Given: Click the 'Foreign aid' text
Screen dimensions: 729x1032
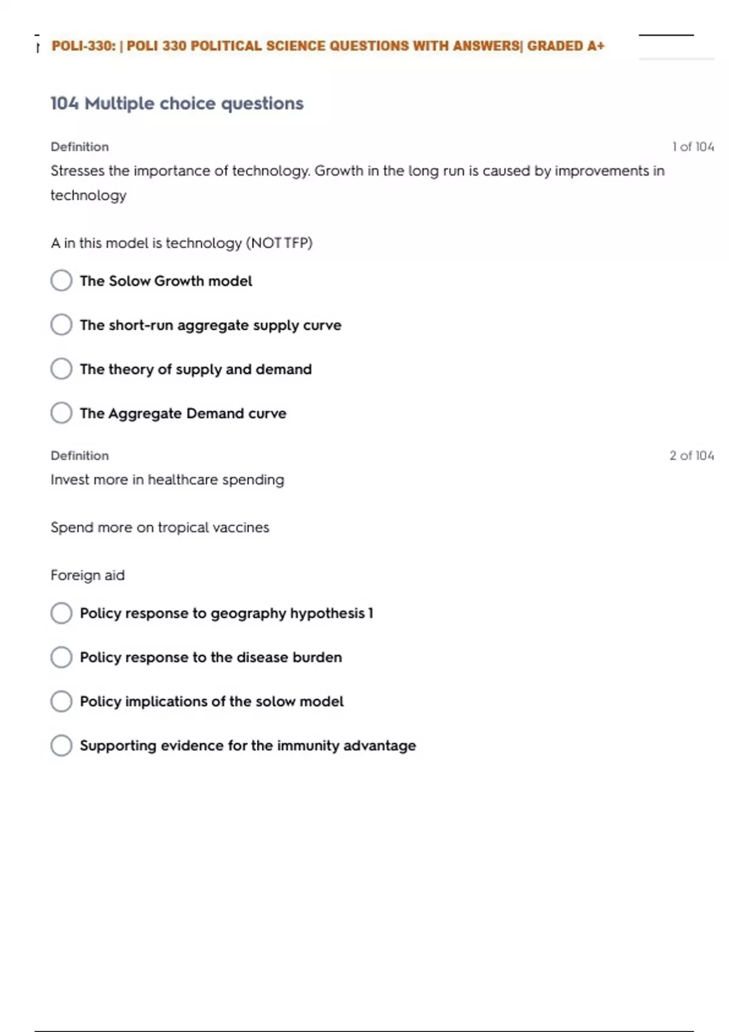Looking at the screenshot, I should tap(87, 575).
